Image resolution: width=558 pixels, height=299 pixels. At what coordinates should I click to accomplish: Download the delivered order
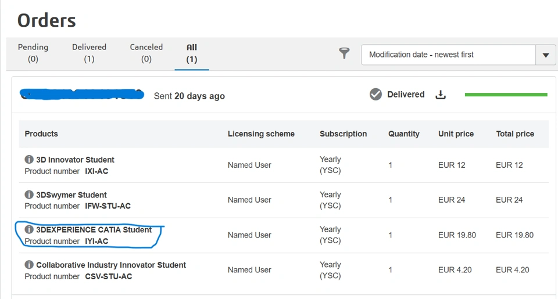pyautogui.click(x=441, y=95)
